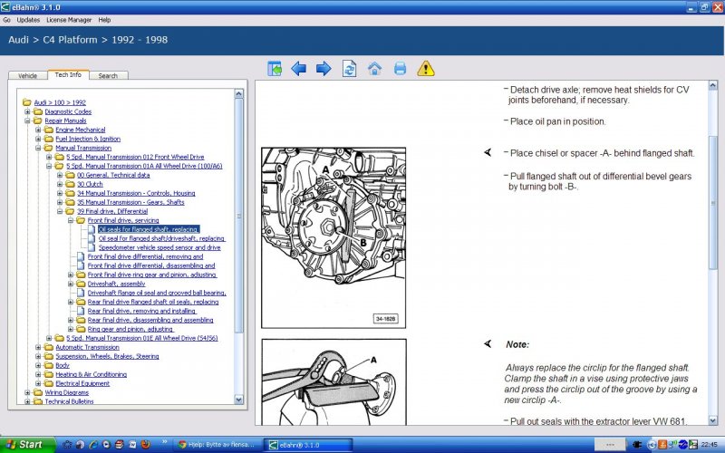The width and height of the screenshot is (725, 453).
Task: Expand the Wiring Diagrams folder
Action: (x=27, y=392)
